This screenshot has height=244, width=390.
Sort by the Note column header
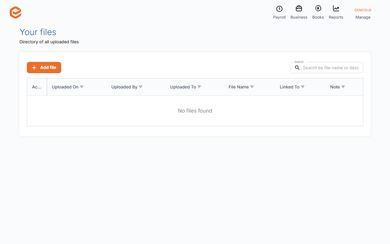click(335, 87)
